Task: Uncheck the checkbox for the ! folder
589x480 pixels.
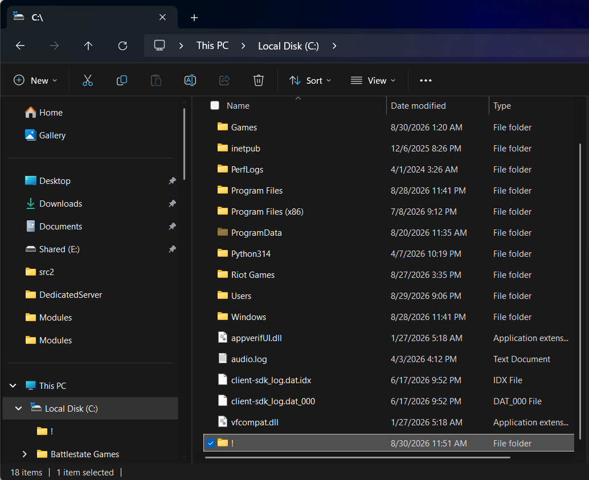Action: click(x=211, y=443)
